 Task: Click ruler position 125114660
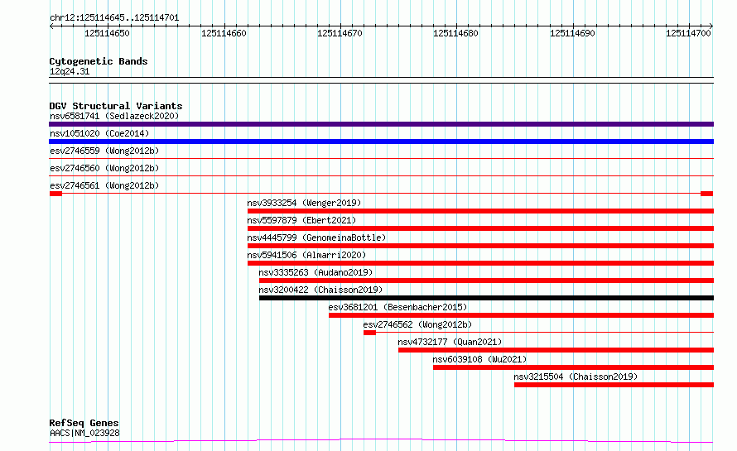(224, 33)
